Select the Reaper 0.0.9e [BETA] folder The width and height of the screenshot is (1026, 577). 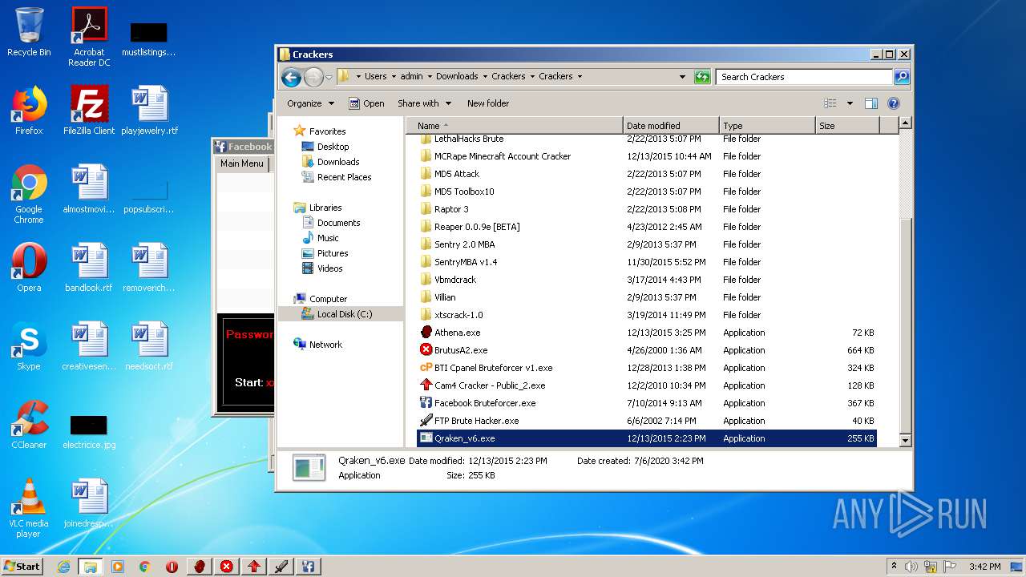[477, 227]
